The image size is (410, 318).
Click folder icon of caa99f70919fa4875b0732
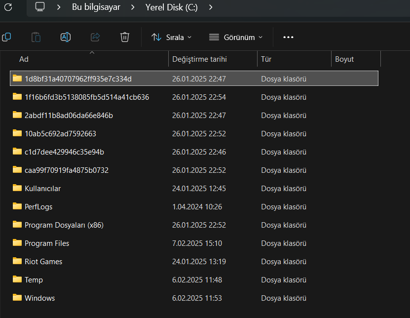coord(17,170)
